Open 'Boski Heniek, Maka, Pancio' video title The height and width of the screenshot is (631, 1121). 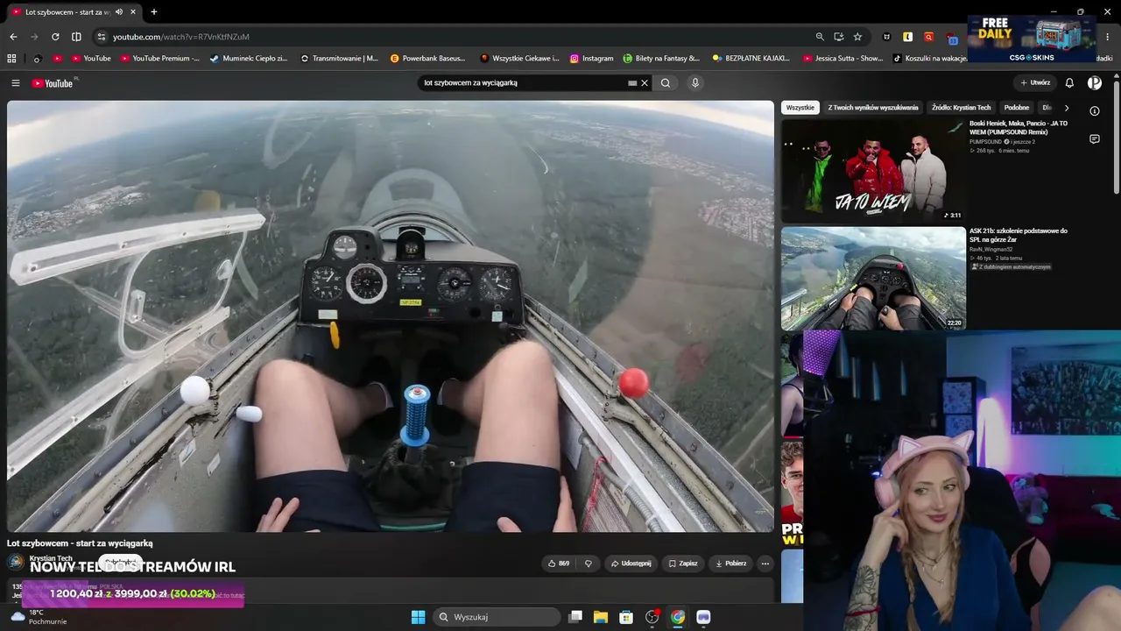tap(1019, 127)
